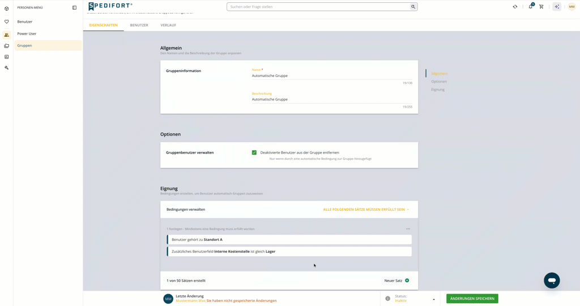Select the people icon in left rail
Image resolution: width=580 pixels, height=306 pixels.
[x=6, y=35]
